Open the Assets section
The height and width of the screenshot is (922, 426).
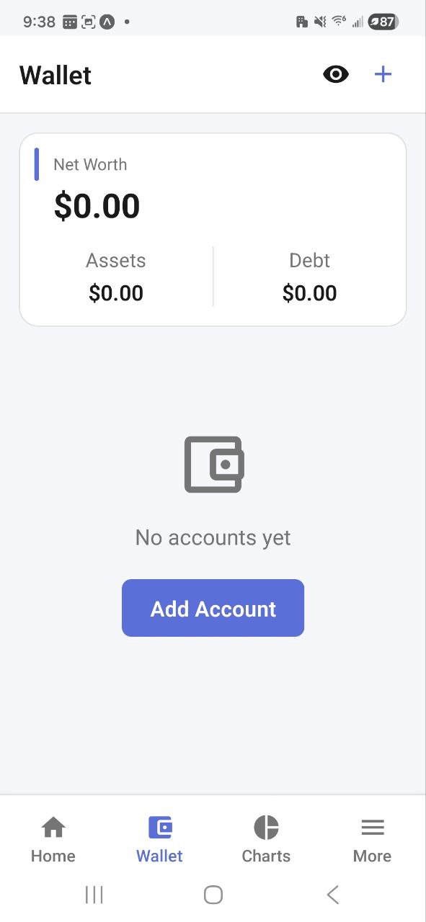(116, 277)
